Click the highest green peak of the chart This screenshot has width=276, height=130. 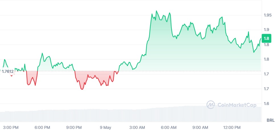pyautogui.click(x=156, y=11)
